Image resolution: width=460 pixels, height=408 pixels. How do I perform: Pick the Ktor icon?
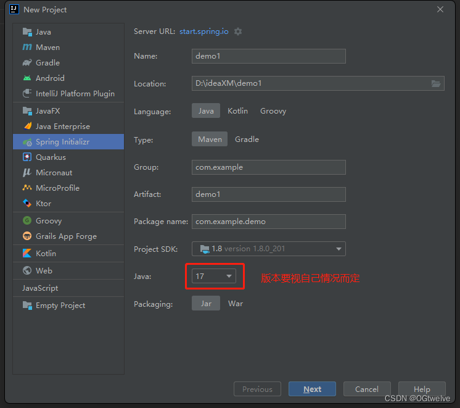click(27, 203)
